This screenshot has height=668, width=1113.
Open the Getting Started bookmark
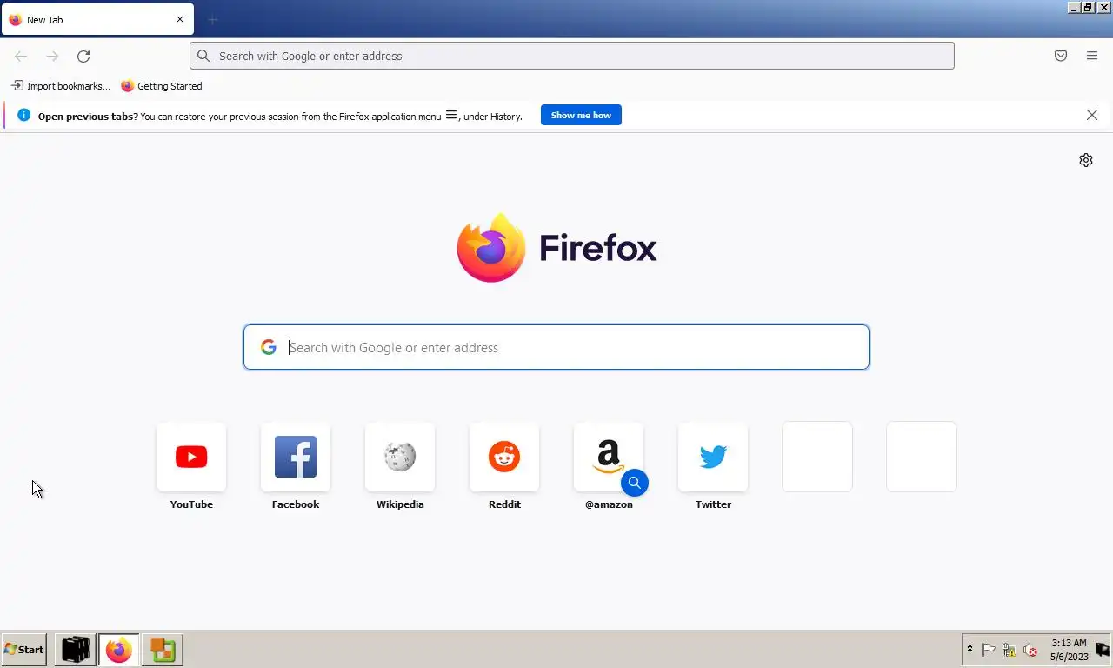[162, 86]
